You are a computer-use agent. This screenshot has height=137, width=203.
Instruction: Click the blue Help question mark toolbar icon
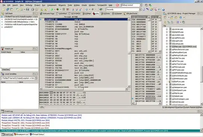pyautogui.click(x=163, y=9)
